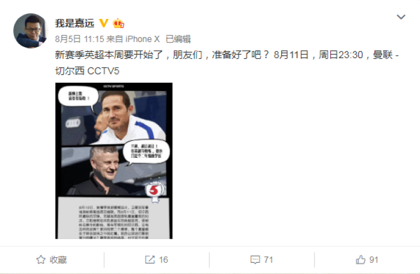This screenshot has height=274, width=420.
Task: Click the 收藏 label text
Action: pyautogui.click(x=58, y=259)
